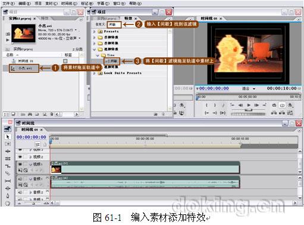Click Play In to Out button

(x=222, y=113)
